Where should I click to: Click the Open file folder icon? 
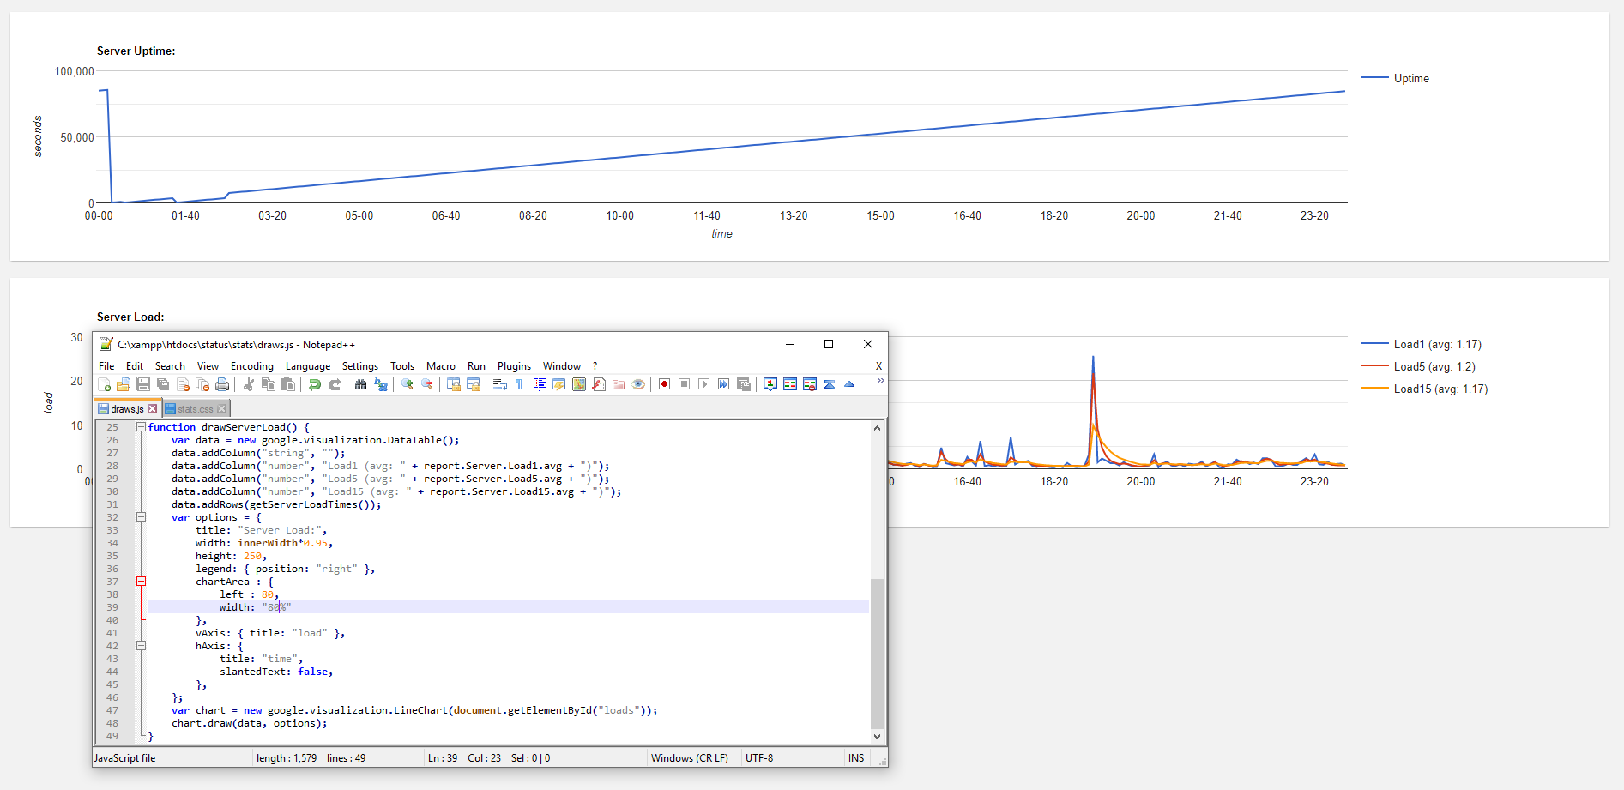pyautogui.click(x=124, y=384)
